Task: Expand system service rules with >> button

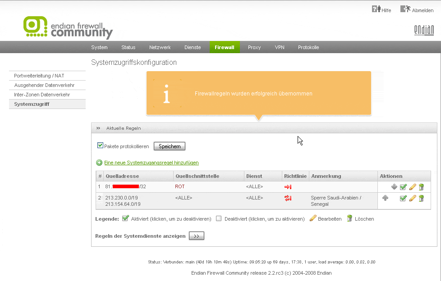Action: coord(196,236)
